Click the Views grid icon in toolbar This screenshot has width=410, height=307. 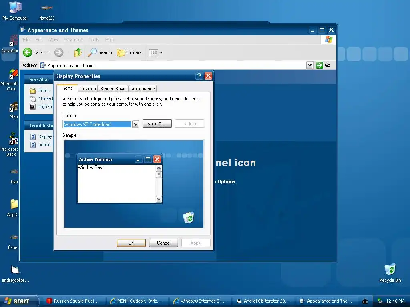[x=153, y=53]
